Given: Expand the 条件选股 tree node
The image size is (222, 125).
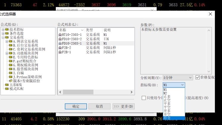Looking at the screenshot, I should coord(3,34).
